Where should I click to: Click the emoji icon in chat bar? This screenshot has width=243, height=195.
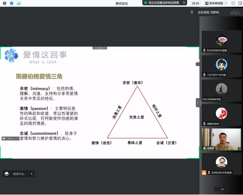pos(7,174)
